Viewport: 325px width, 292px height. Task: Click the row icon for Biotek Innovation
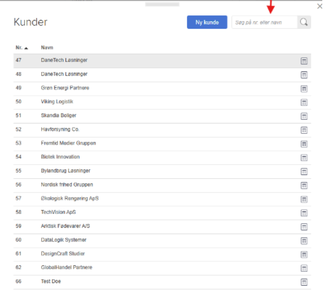coord(304,158)
